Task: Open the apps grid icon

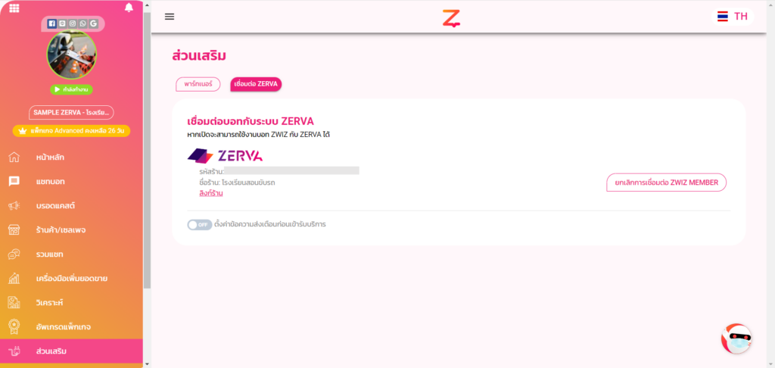Action: (14, 8)
